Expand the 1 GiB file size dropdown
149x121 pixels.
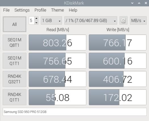click(x=51, y=20)
